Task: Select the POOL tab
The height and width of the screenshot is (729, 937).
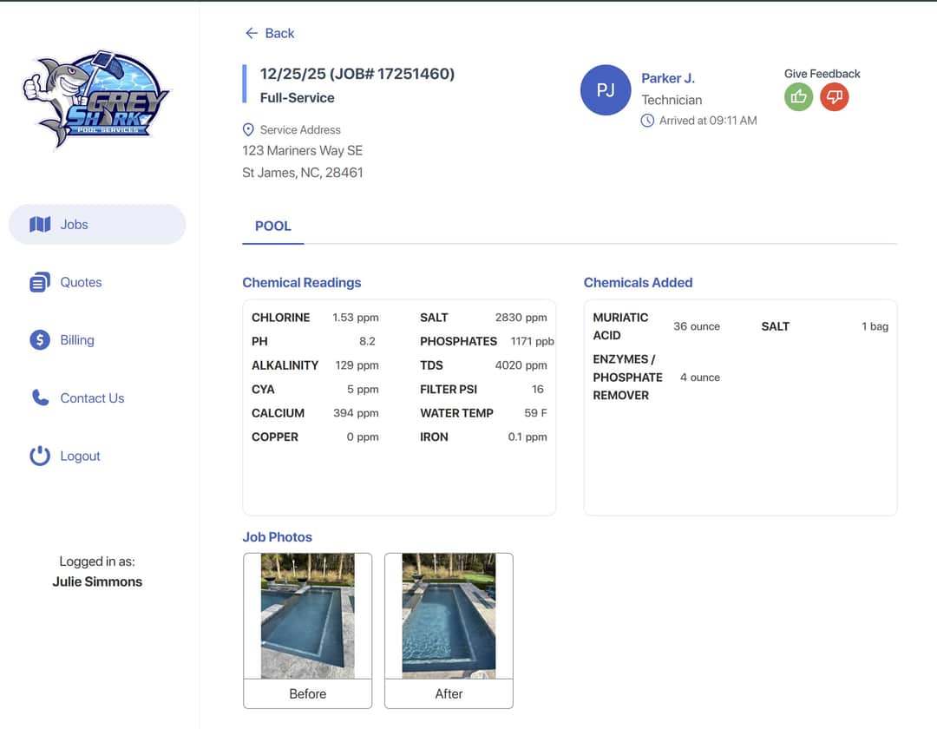Action: tap(273, 227)
